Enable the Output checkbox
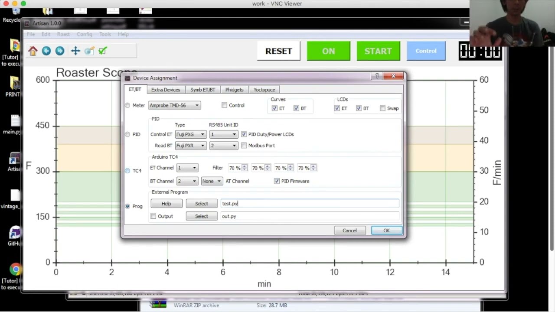This screenshot has width=555, height=312. (x=153, y=216)
